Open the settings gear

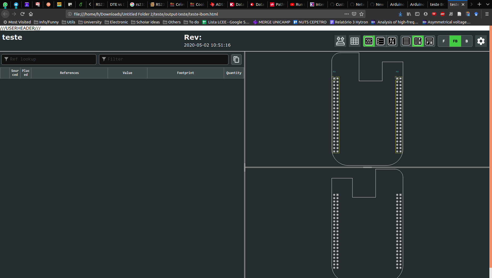(x=481, y=41)
